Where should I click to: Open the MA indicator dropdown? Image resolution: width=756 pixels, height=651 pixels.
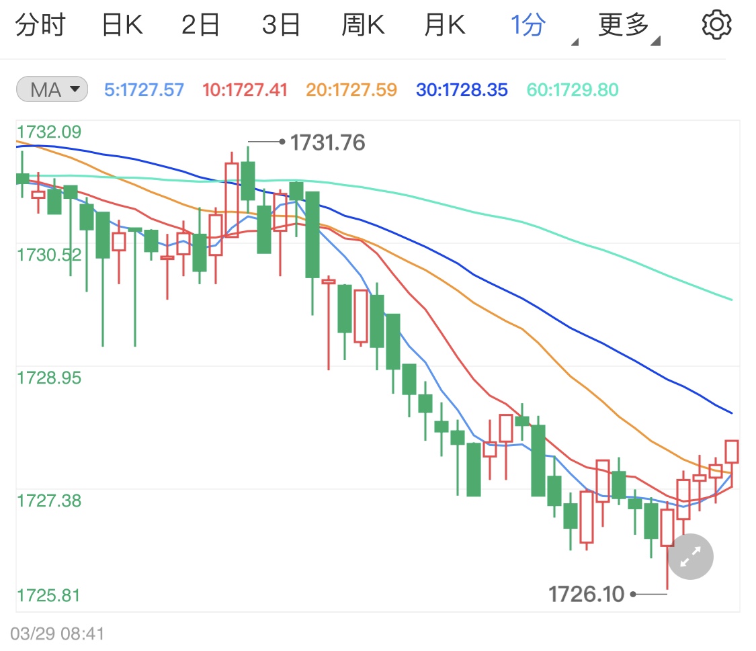[52, 89]
